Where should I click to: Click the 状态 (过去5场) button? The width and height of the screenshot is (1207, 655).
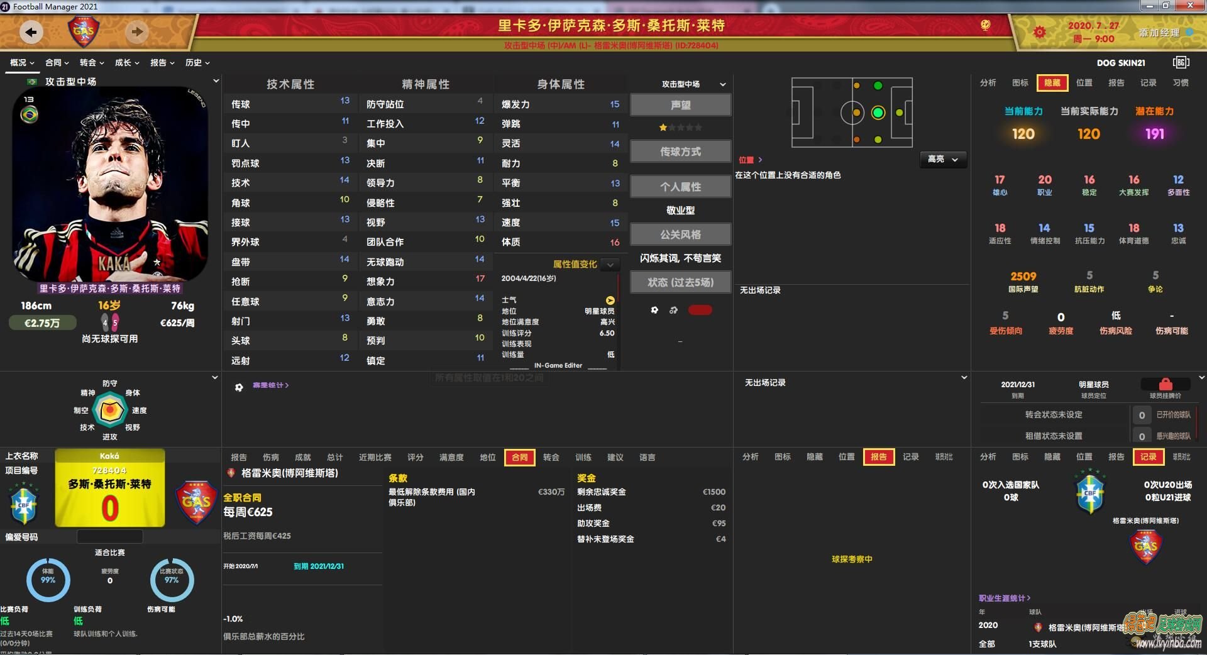pyautogui.click(x=681, y=282)
